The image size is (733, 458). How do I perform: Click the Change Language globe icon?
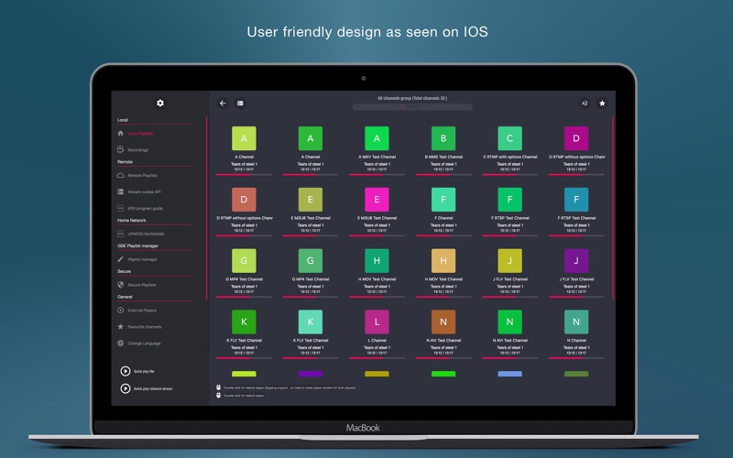coord(120,343)
